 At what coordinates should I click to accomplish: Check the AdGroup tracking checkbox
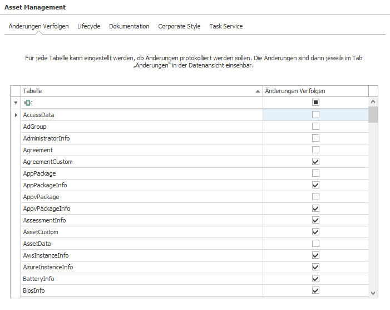[315, 127]
